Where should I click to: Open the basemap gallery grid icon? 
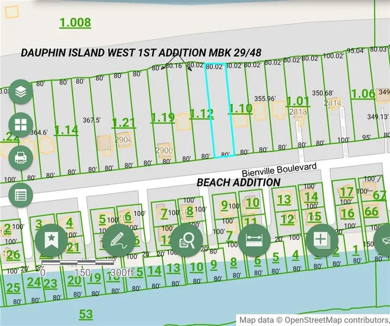pyautogui.click(x=19, y=125)
